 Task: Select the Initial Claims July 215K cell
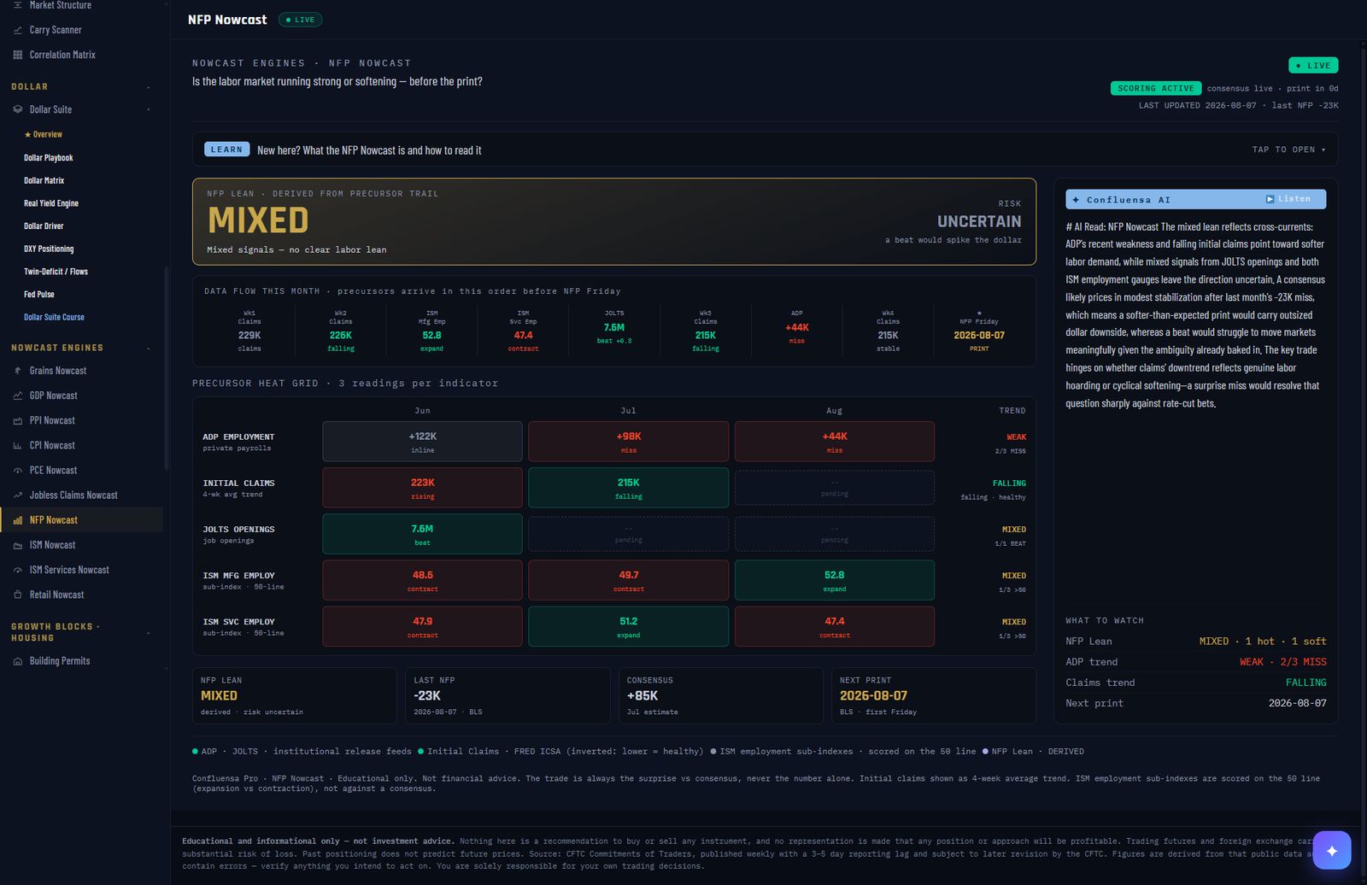[x=629, y=488]
